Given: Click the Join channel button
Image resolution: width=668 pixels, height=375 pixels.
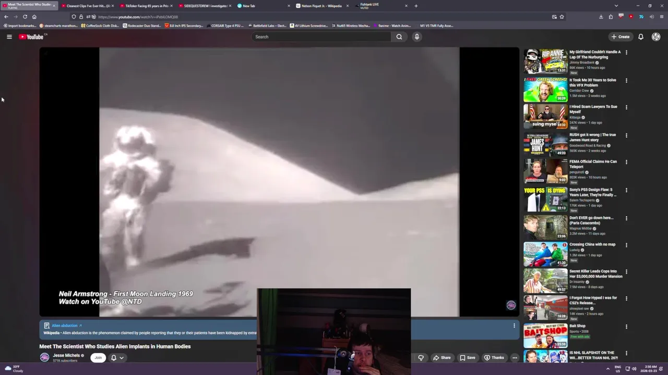Looking at the screenshot, I should click(98, 357).
